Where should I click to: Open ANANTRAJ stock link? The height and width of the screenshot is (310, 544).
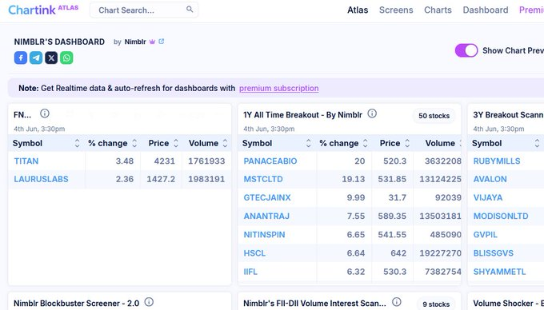click(x=266, y=217)
